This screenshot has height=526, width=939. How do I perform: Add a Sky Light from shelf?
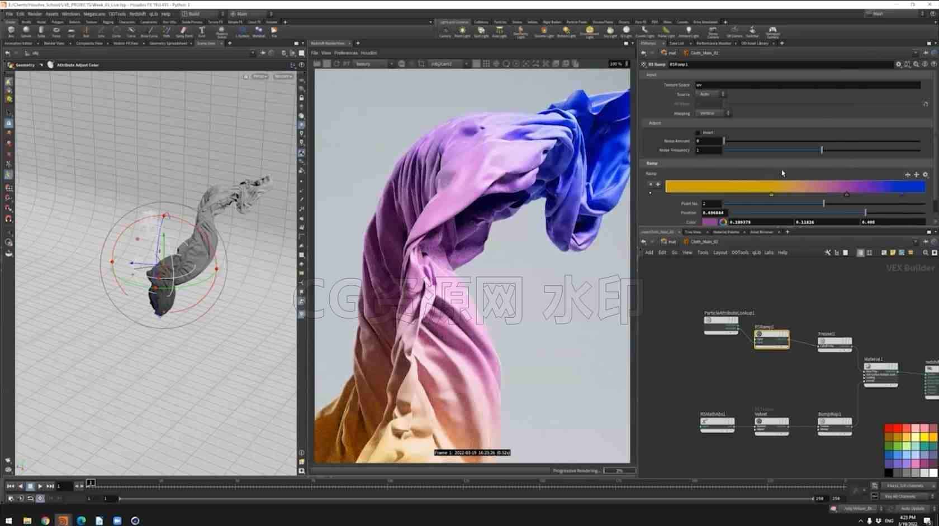click(610, 31)
